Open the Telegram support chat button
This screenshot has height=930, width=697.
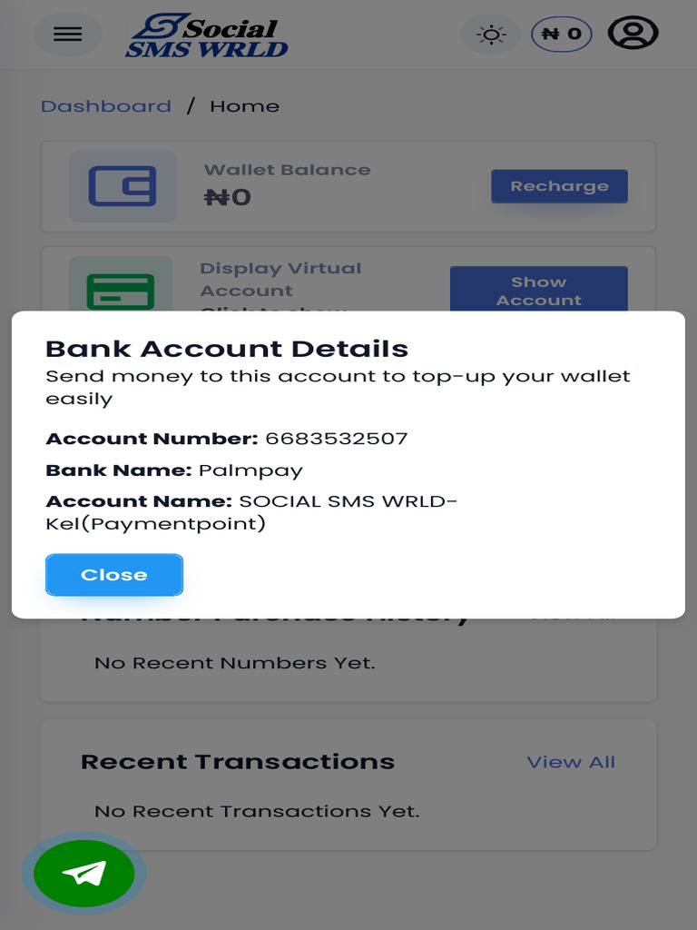coord(84,874)
